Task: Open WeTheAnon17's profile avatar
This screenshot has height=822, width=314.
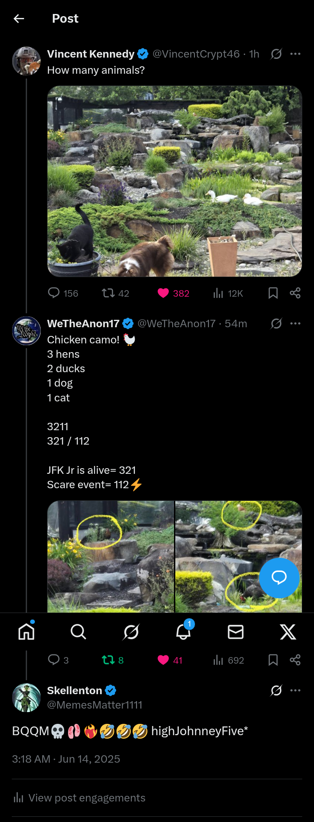Action: coord(27,331)
